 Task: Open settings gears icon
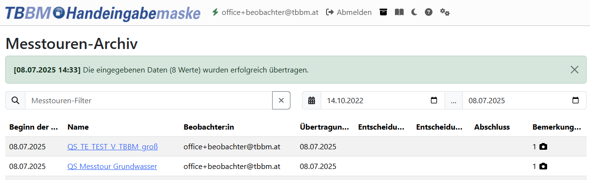445,12
